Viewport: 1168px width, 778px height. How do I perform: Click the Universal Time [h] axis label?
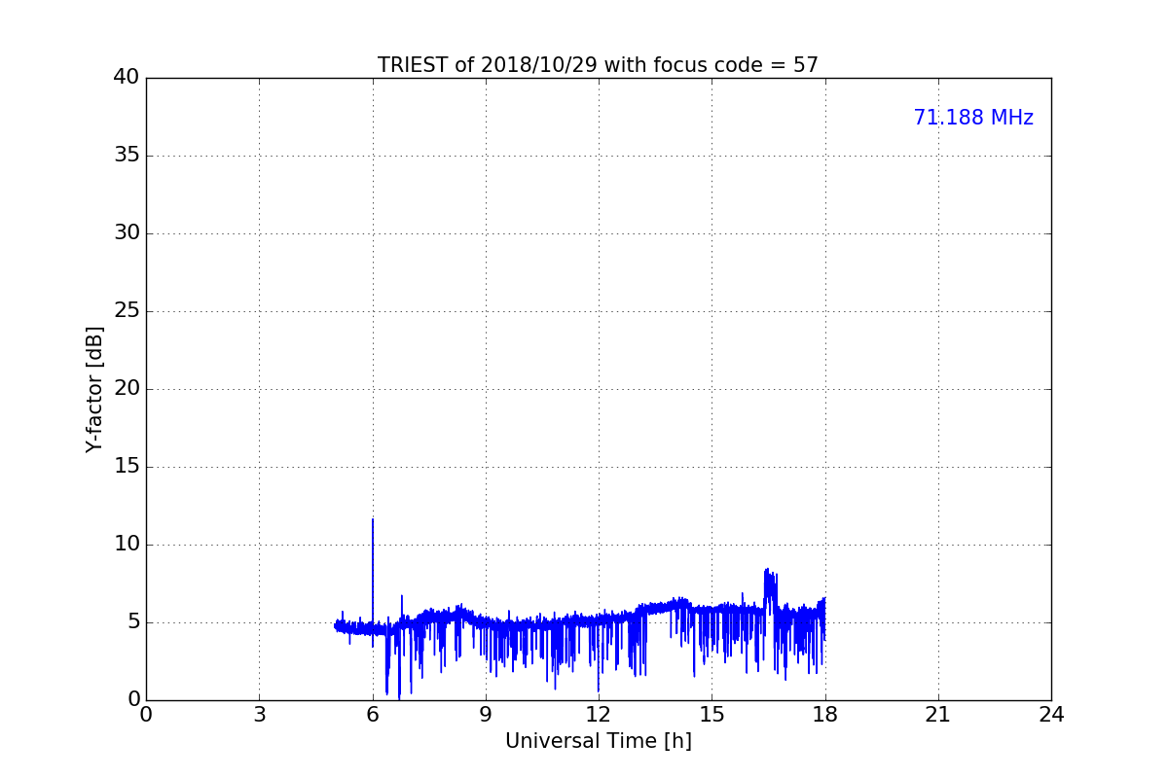(598, 741)
